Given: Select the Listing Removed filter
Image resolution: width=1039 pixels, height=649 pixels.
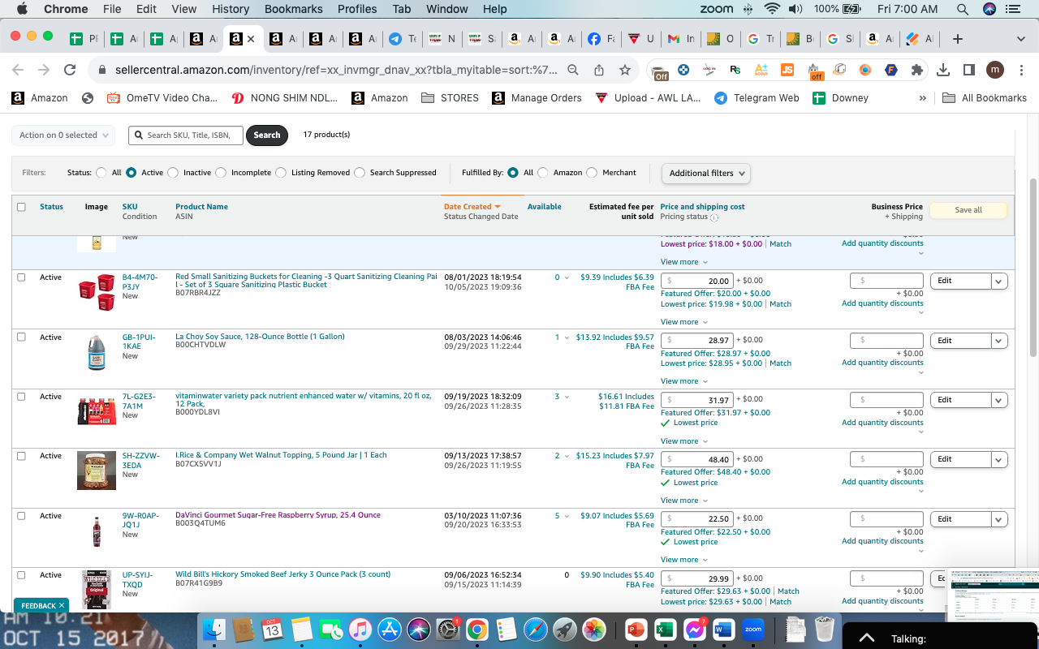Looking at the screenshot, I should tap(281, 173).
